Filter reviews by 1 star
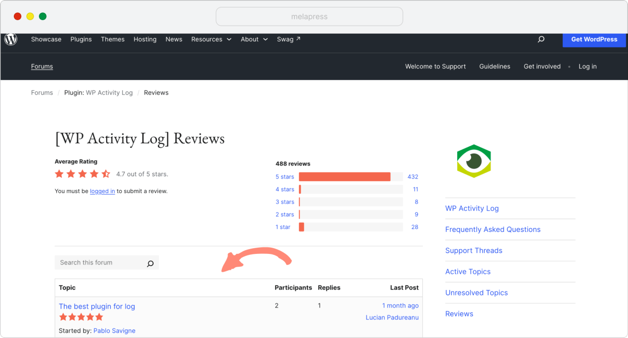The height and width of the screenshot is (338, 628). (x=283, y=227)
